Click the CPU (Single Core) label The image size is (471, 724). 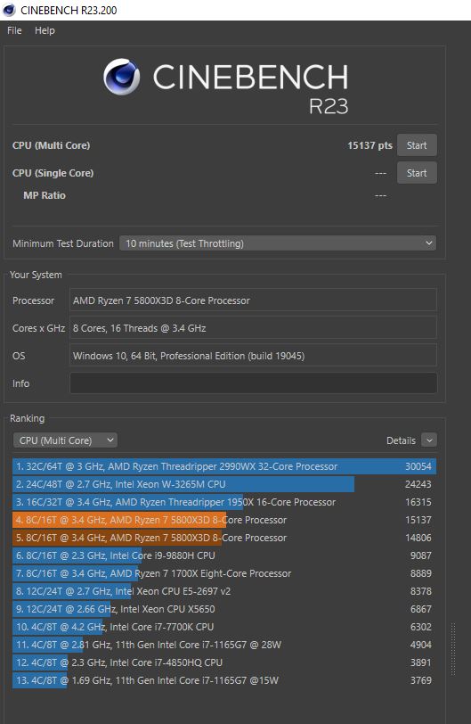(x=53, y=173)
